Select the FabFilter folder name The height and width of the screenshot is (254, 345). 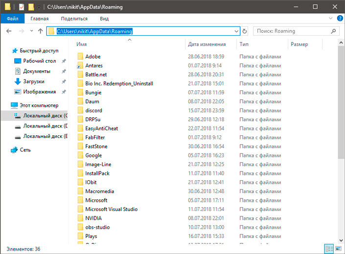coord(95,137)
